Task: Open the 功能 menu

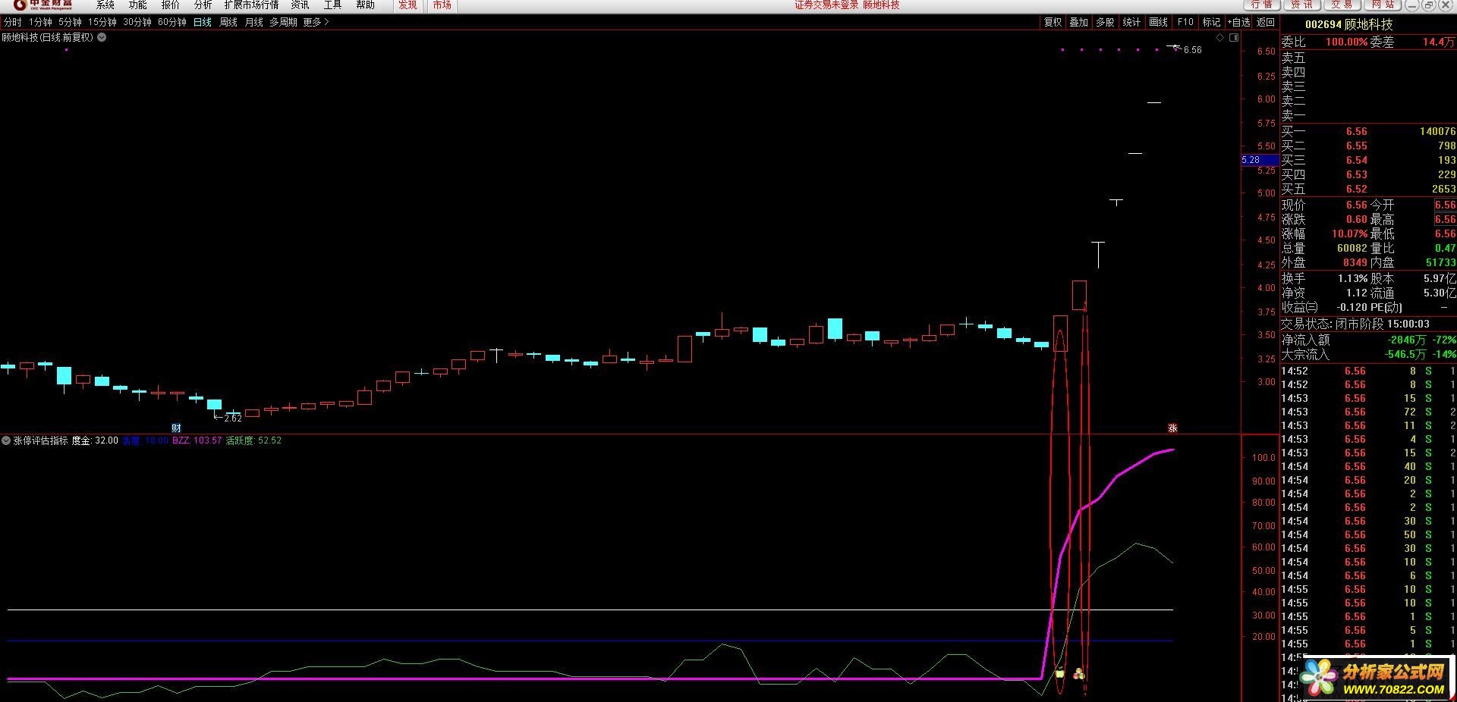Action: click(137, 5)
